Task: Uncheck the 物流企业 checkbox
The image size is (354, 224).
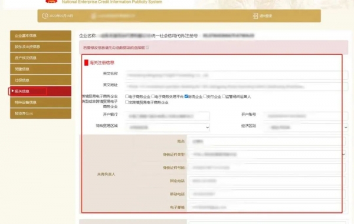Action: click(186, 96)
